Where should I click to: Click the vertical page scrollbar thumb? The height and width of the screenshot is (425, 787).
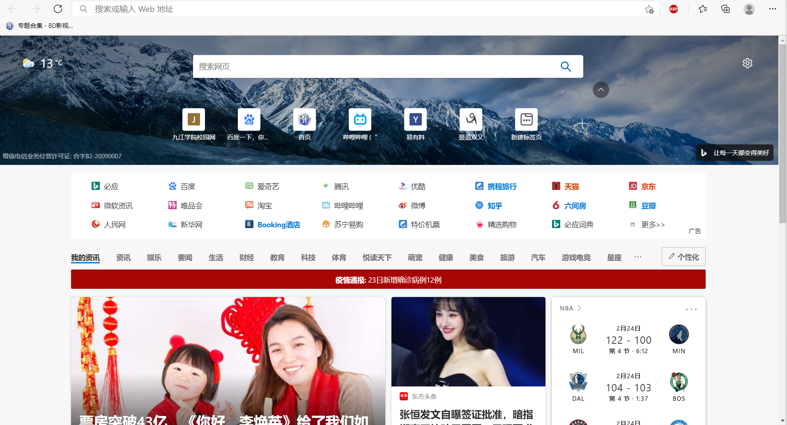click(x=782, y=134)
